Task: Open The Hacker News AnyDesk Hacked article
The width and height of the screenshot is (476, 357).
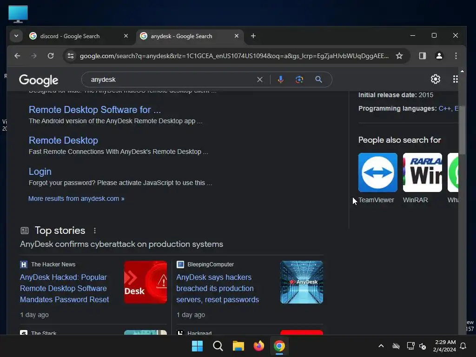Action: tap(64, 288)
